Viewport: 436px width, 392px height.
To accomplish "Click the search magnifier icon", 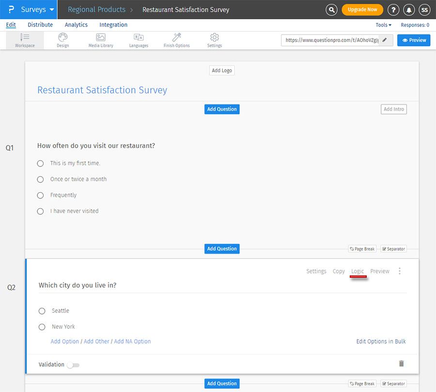I will (331, 10).
